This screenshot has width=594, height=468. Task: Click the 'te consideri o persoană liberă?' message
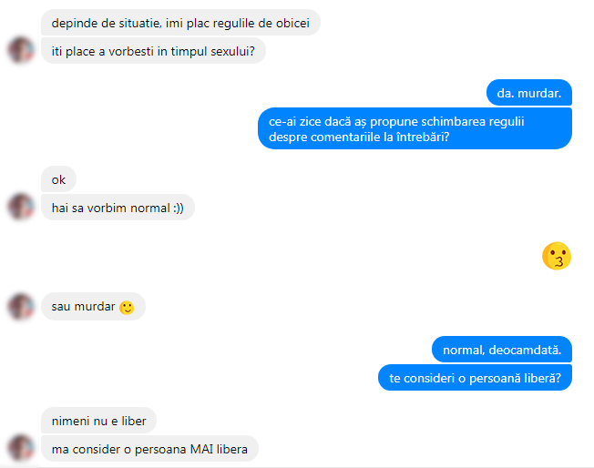[x=475, y=378]
